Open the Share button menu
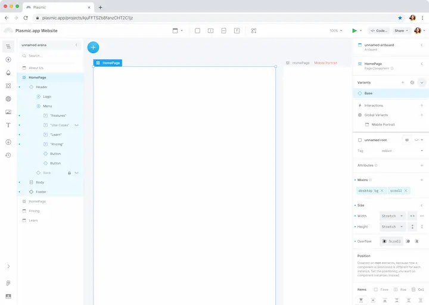Image resolution: width=429 pixels, height=305 pixels. click(x=400, y=30)
